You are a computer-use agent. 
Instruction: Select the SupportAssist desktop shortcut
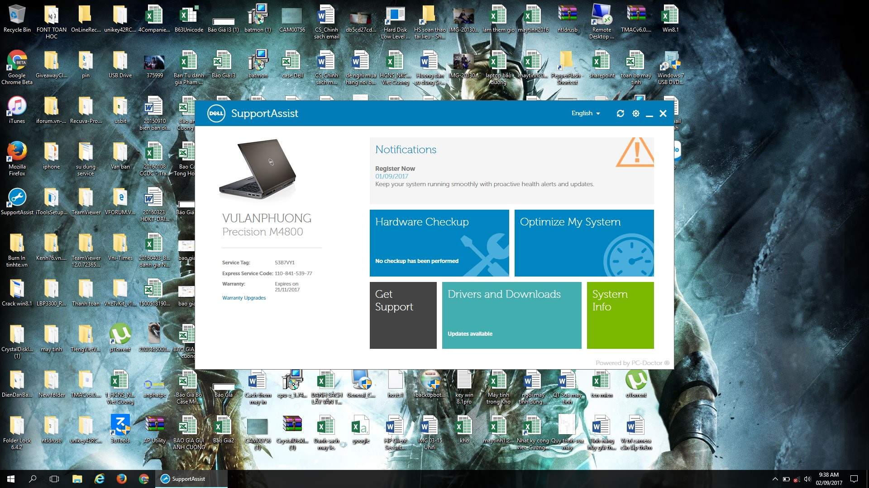coord(17,202)
